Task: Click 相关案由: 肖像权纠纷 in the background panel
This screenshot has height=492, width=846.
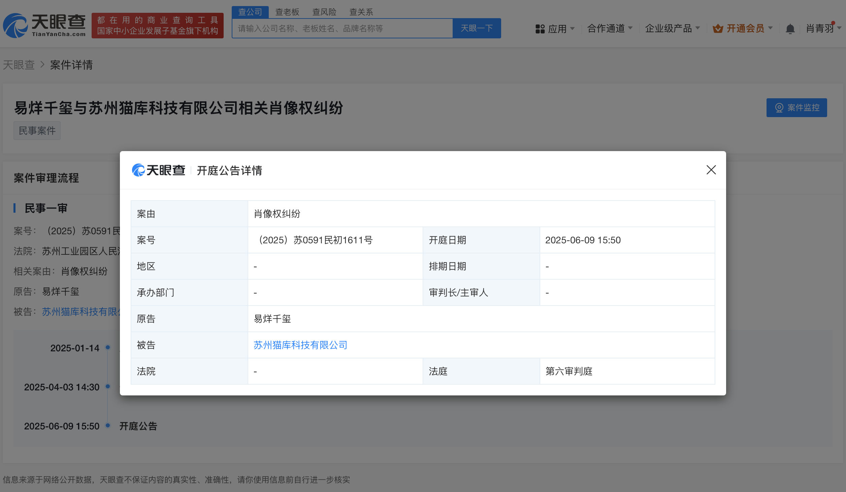Action: coord(61,271)
